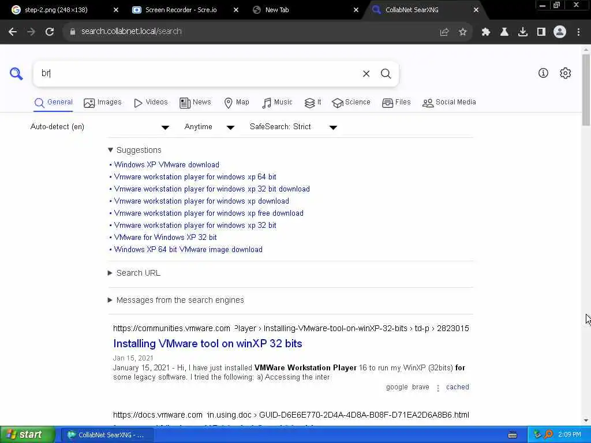Open Chrome profile avatar
Image resolution: width=591 pixels, height=443 pixels.
coord(560,32)
